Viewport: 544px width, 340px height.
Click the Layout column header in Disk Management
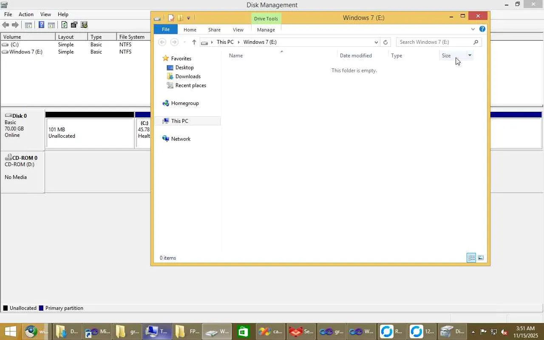click(71, 37)
